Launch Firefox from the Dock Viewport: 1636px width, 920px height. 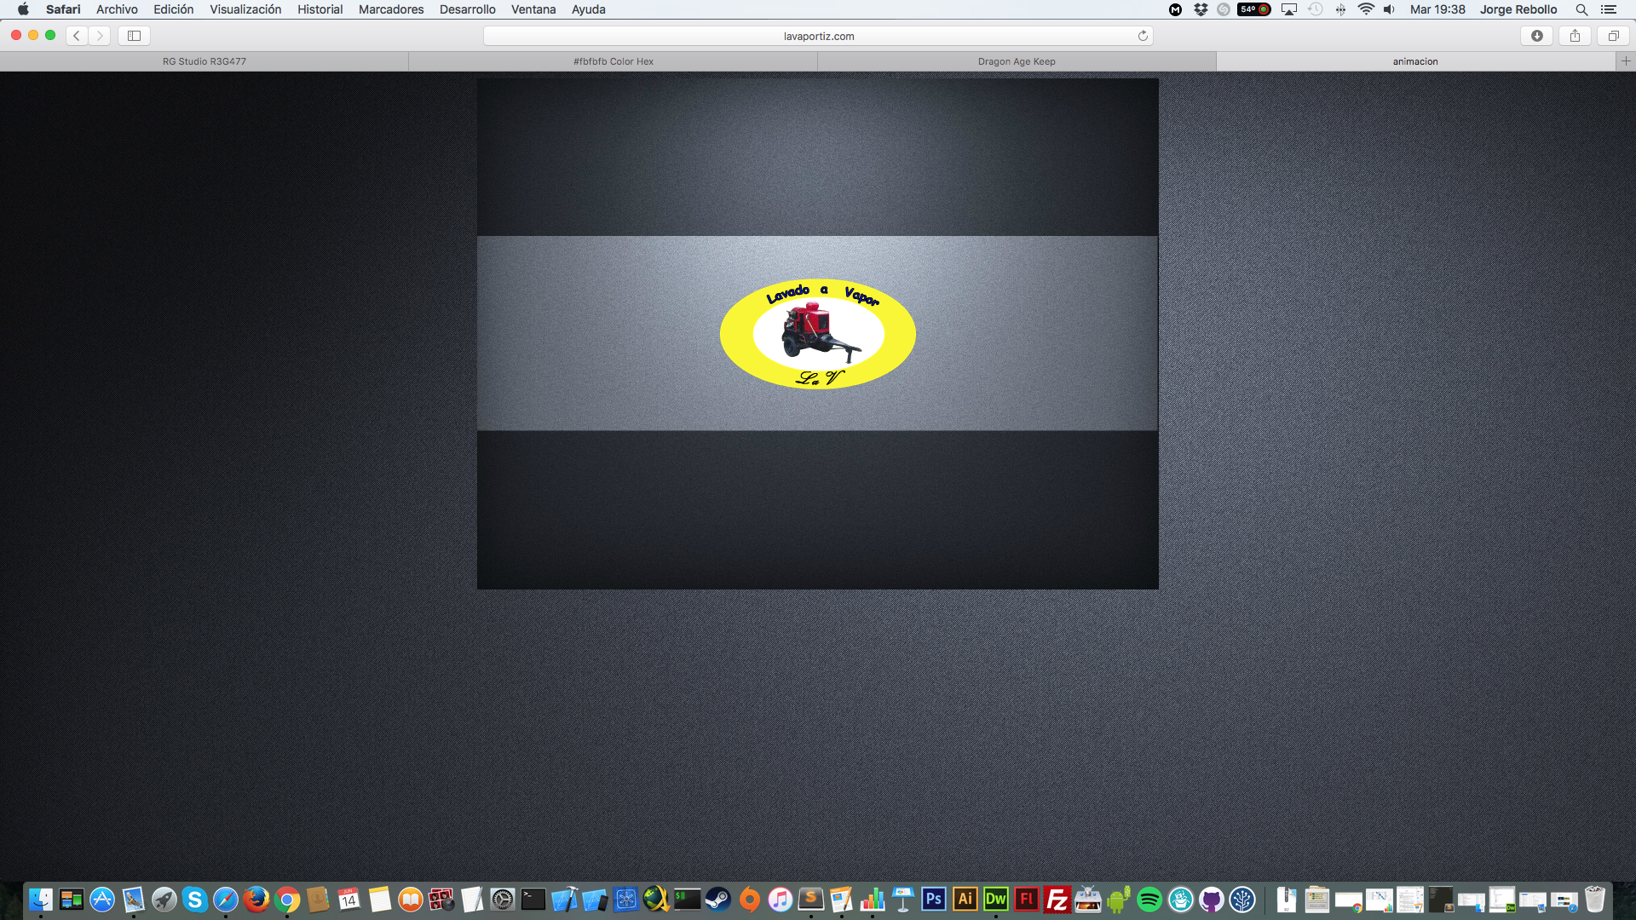point(256,899)
